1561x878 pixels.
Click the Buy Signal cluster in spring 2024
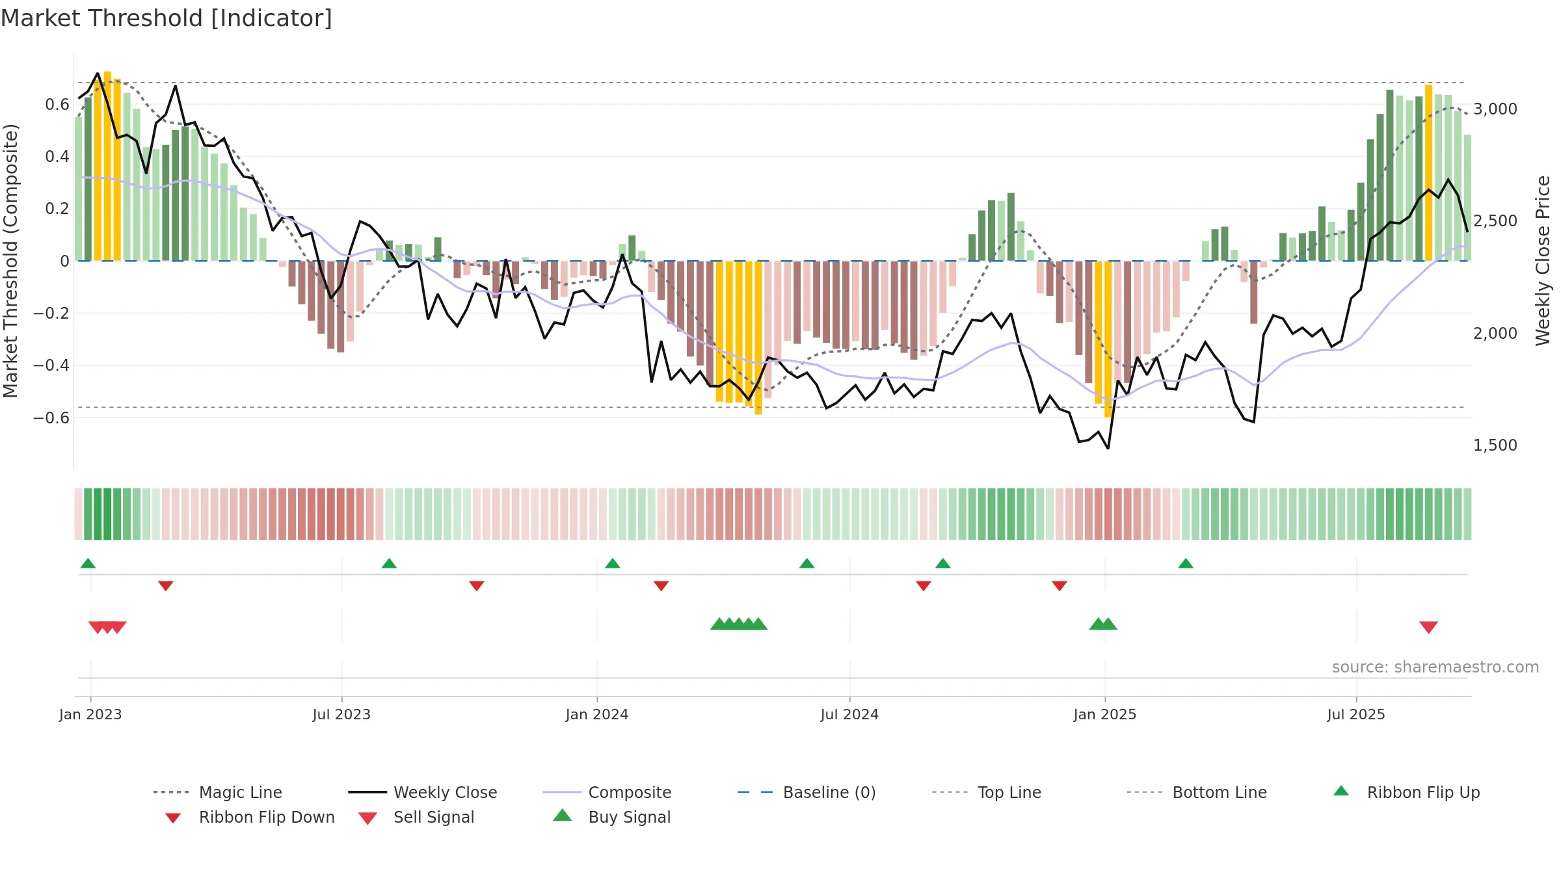[739, 624]
